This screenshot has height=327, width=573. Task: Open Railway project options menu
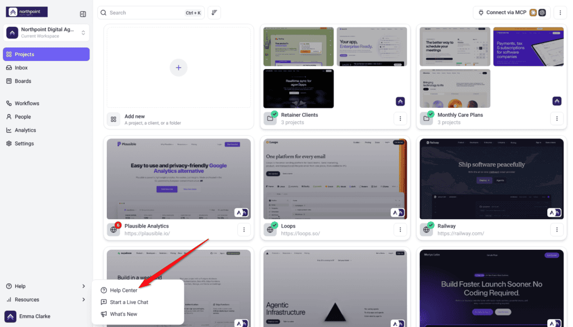click(557, 230)
